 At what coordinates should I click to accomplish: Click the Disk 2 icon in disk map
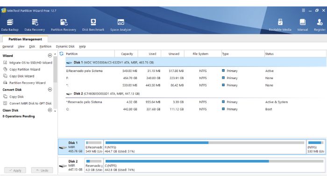point(63,166)
